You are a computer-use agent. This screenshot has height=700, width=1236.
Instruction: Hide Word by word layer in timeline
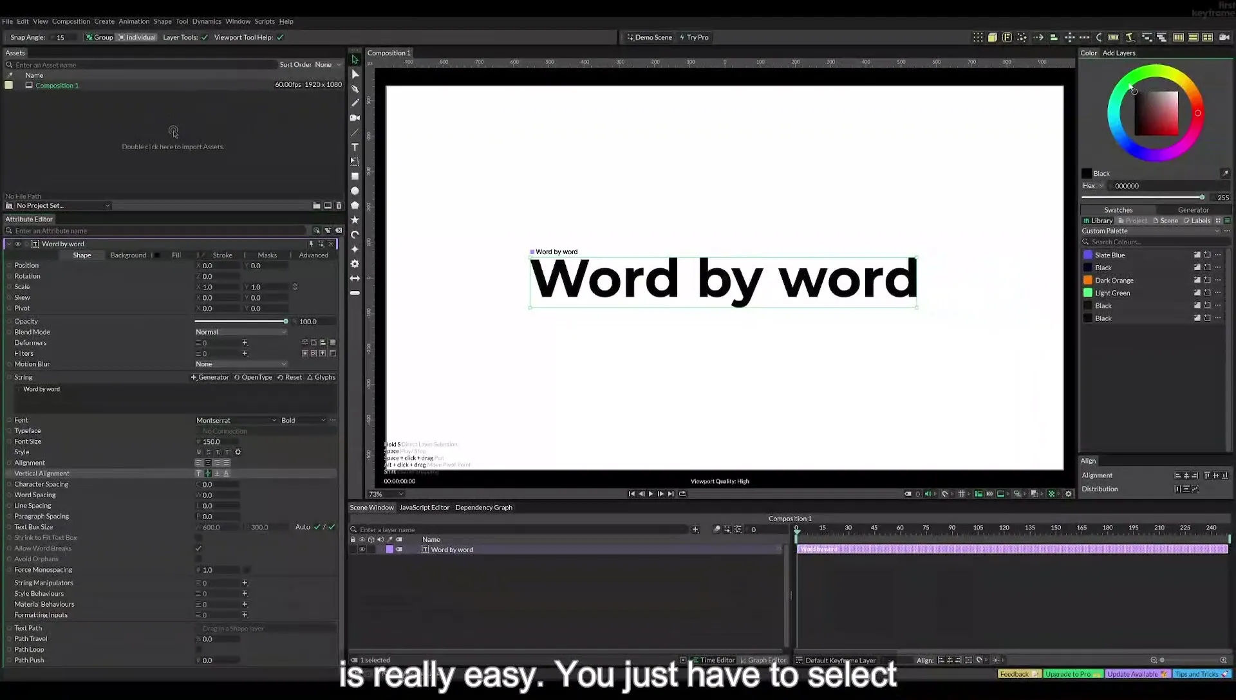click(x=362, y=549)
